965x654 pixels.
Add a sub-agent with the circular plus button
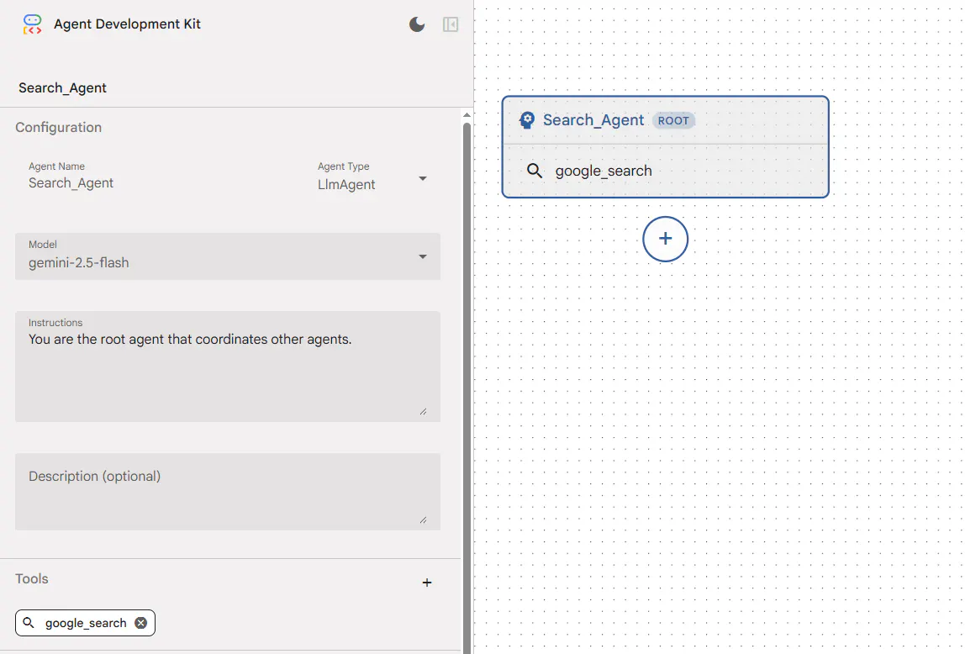pyautogui.click(x=665, y=239)
